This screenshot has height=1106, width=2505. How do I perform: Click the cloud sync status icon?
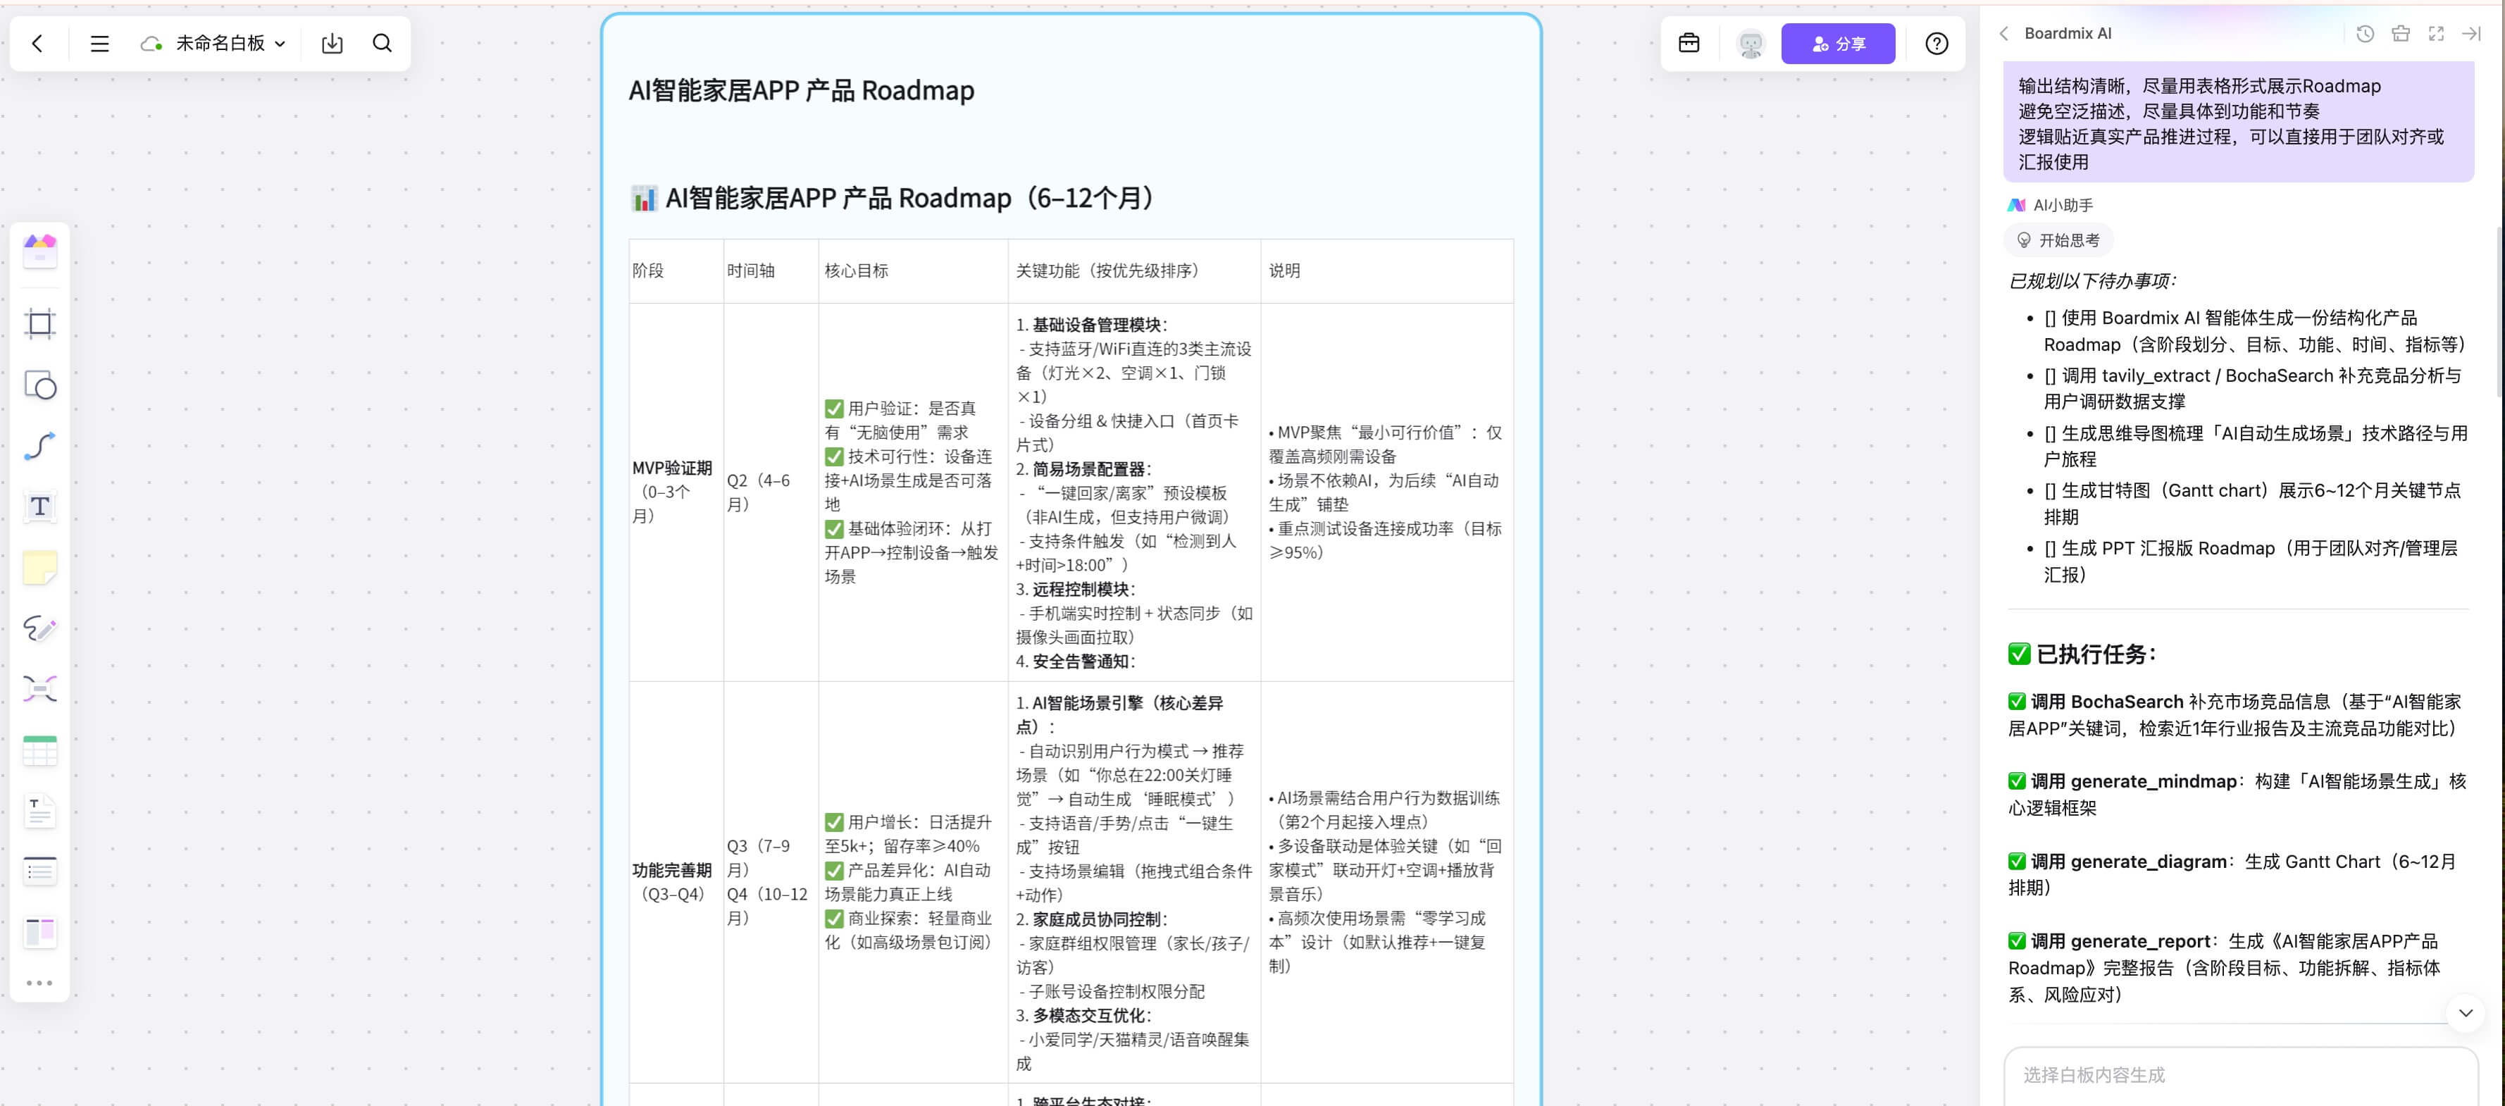[x=151, y=44]
